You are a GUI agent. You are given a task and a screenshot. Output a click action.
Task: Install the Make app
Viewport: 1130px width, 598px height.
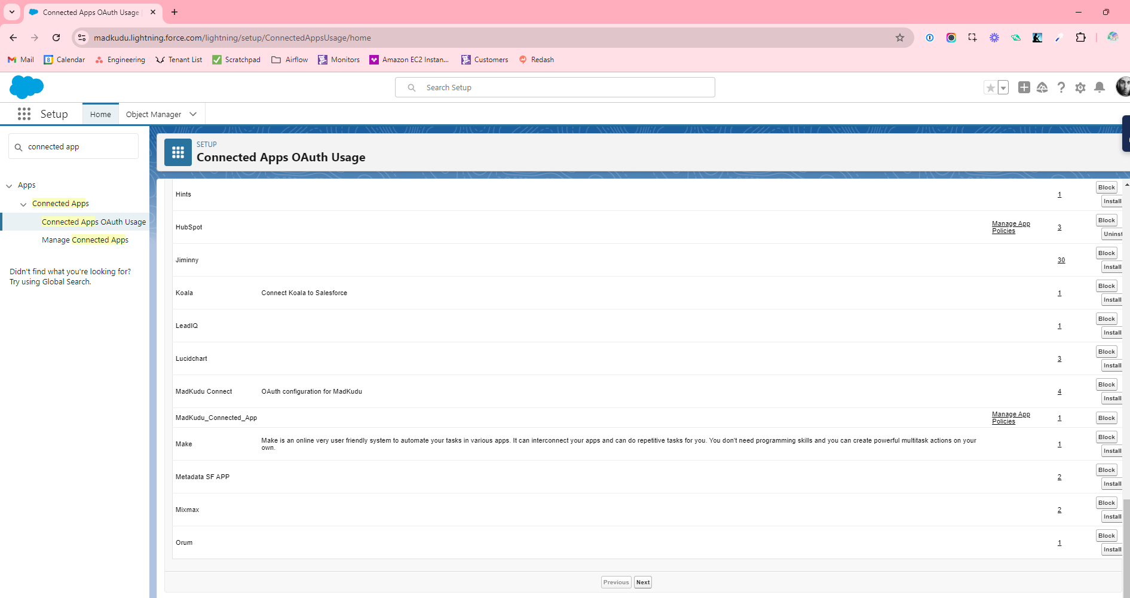click(1112, 450)
